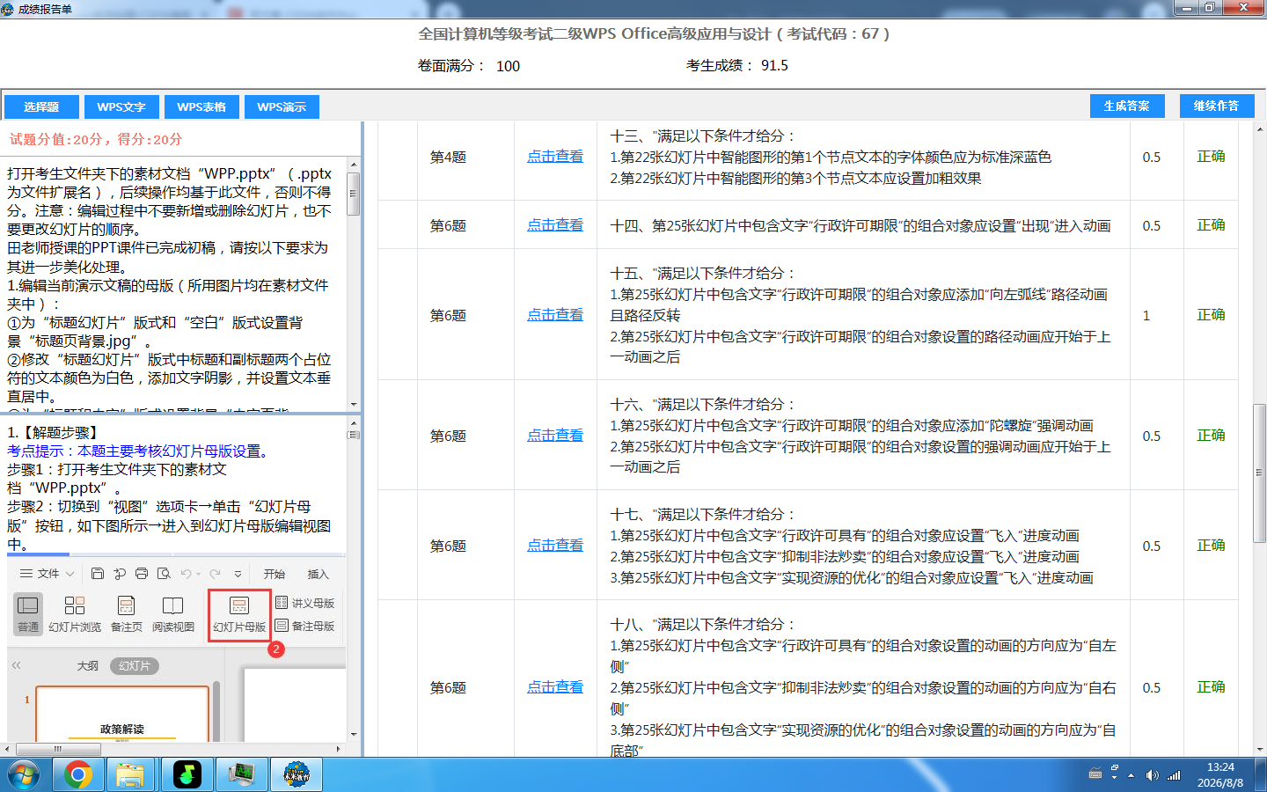1267x792 pixels.
Task: Click the scoring table's scroll-down arrow
Action: tap(1260, 750)
